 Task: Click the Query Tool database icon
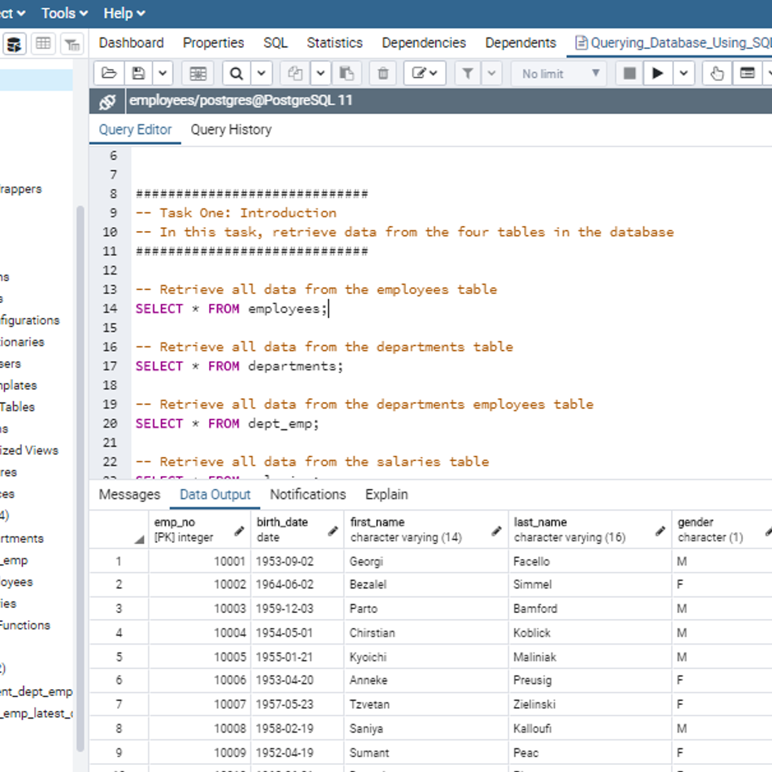14,44
